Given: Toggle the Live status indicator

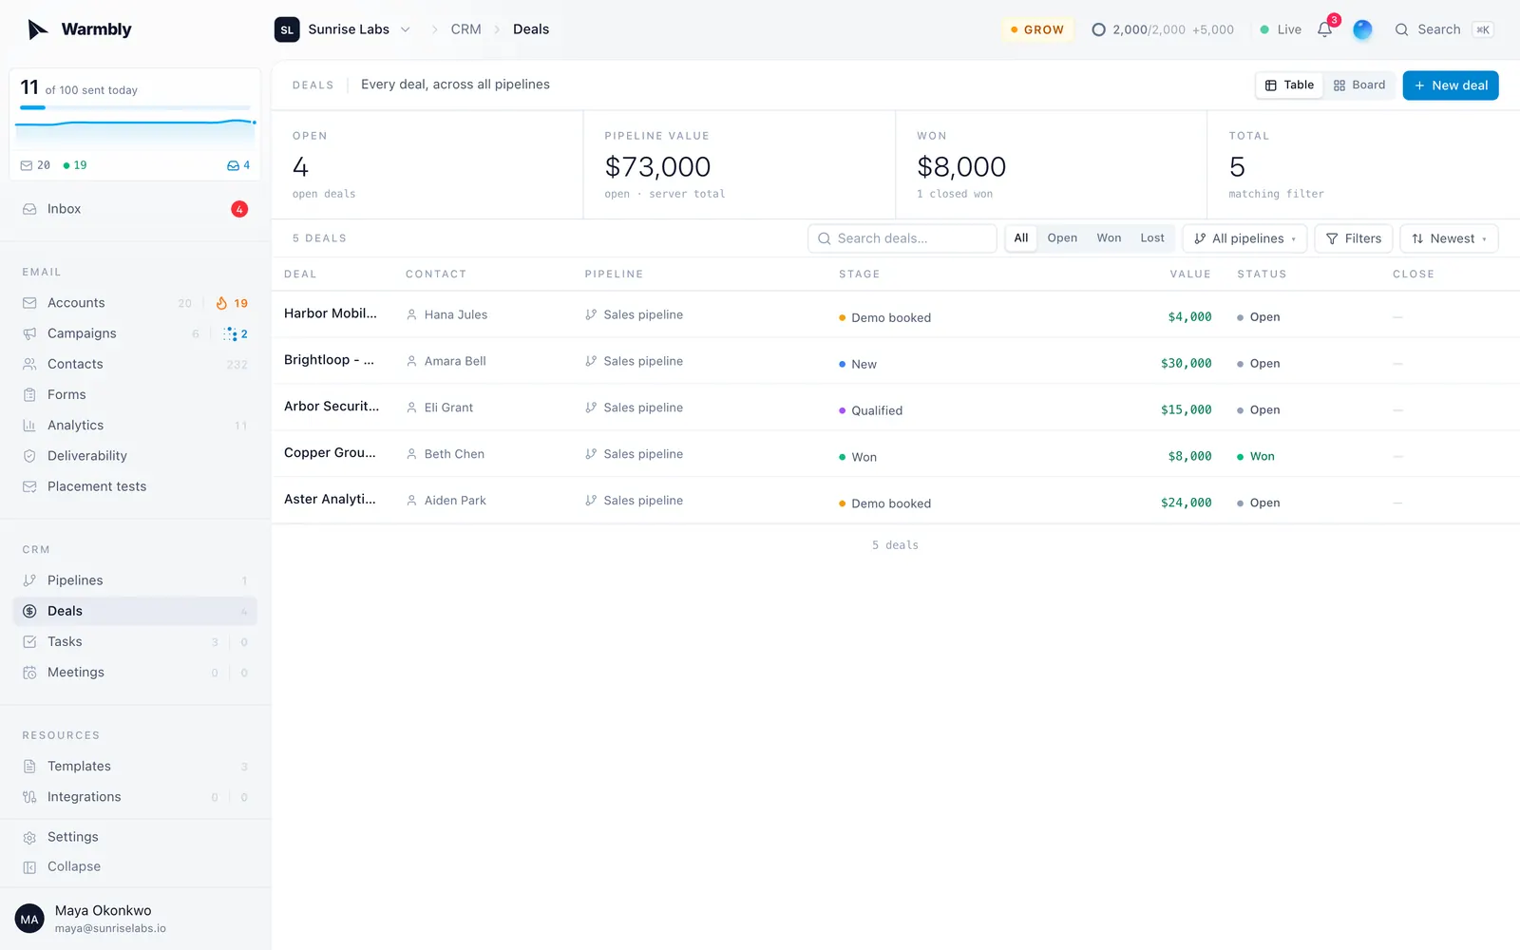Looking at the screenshot, I should [1281, 29].
